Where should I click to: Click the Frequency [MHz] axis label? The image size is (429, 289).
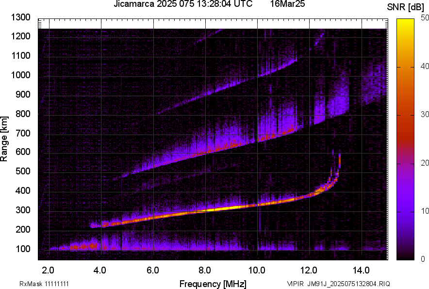coord(213,284)
